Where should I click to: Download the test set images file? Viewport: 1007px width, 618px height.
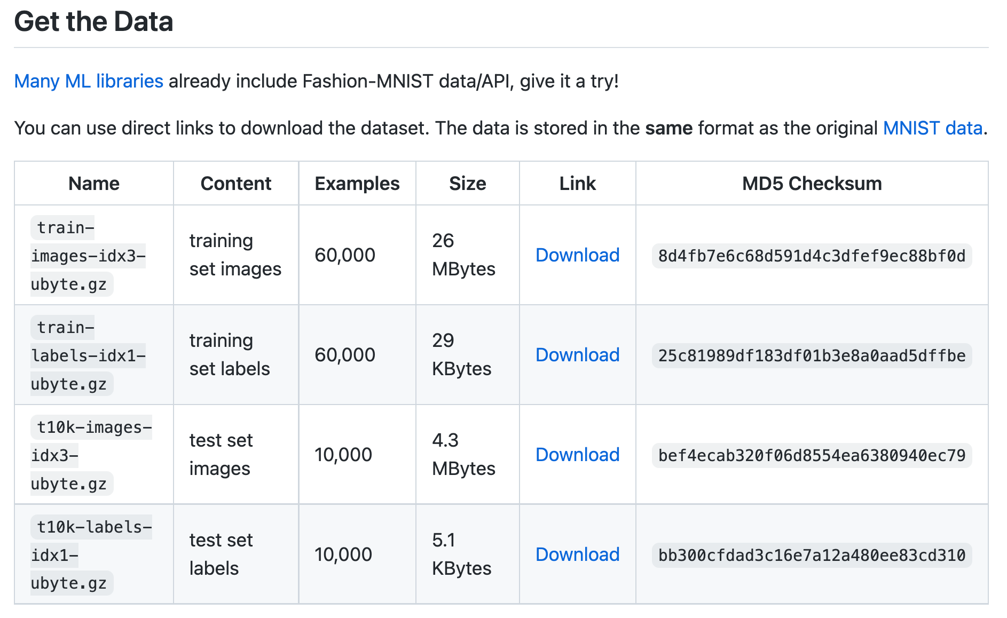click(x=577, y=455)
